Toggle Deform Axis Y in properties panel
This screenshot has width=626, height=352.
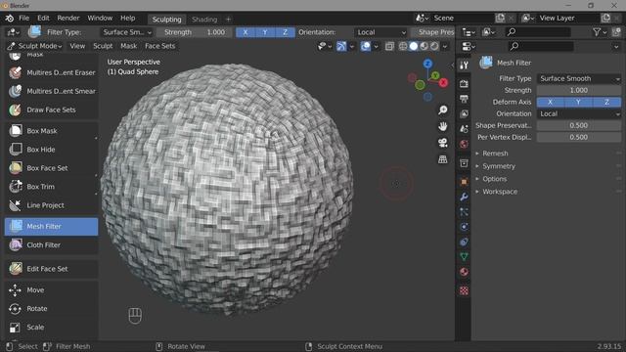pos(578,102)
